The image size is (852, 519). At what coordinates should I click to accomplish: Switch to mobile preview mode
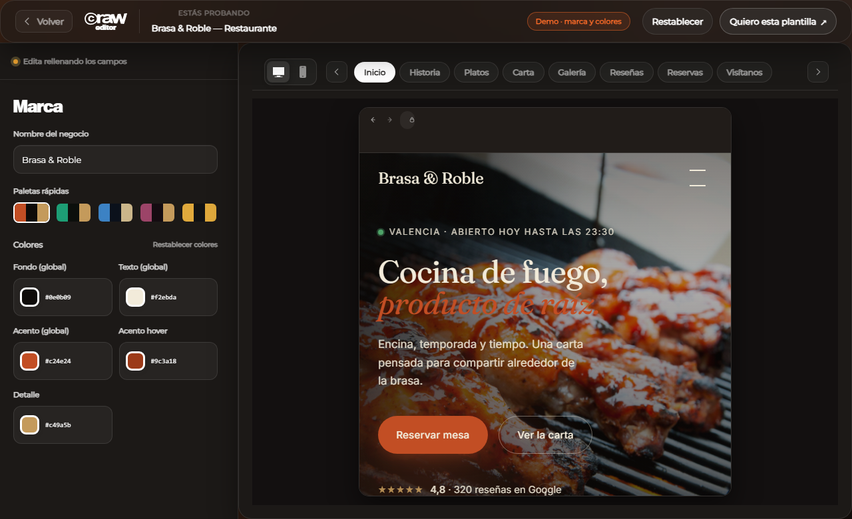(303, 72)
